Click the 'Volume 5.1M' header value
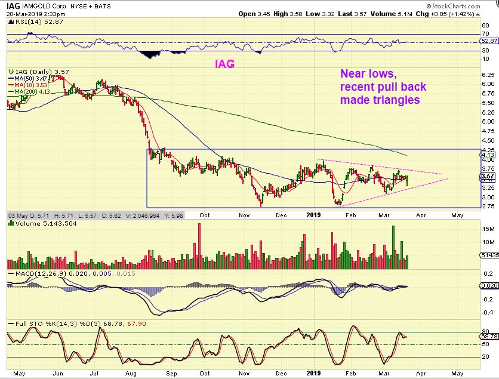499x379 pixels. [391, 14]
